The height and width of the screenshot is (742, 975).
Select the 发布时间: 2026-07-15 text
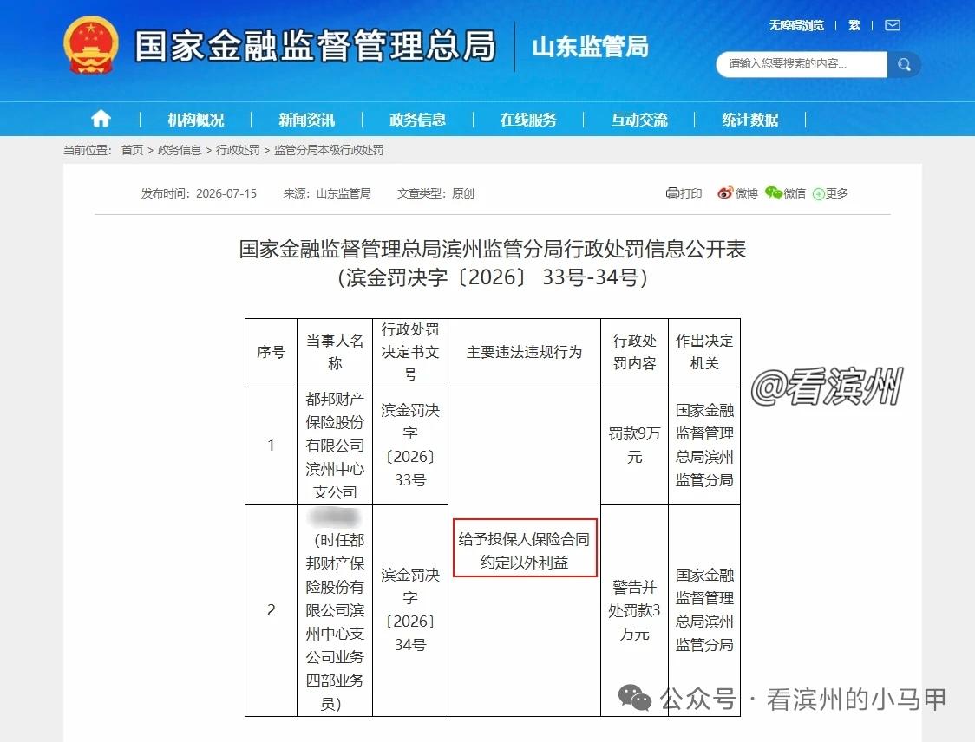[199, 193]
